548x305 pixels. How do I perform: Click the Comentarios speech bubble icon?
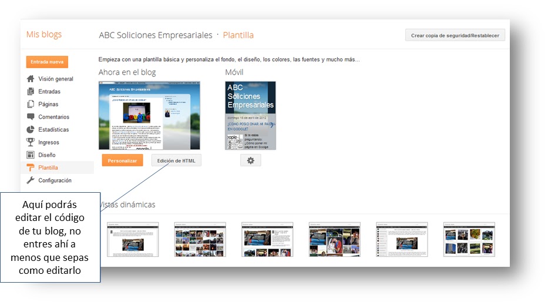[x=31, y=117]
